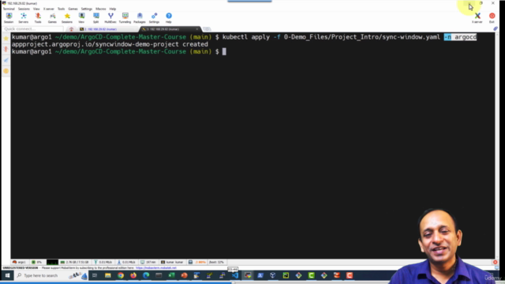Click the red Exit icon
Viewport: 505px width, 284px height.
[x=492, y=17]
